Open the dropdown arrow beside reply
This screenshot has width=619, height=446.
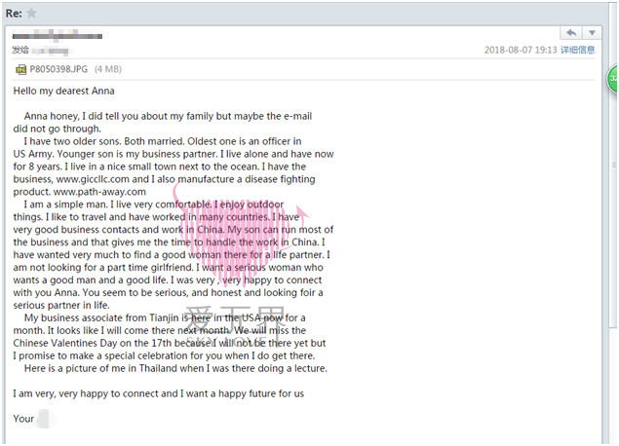click(x=592, y=33)
